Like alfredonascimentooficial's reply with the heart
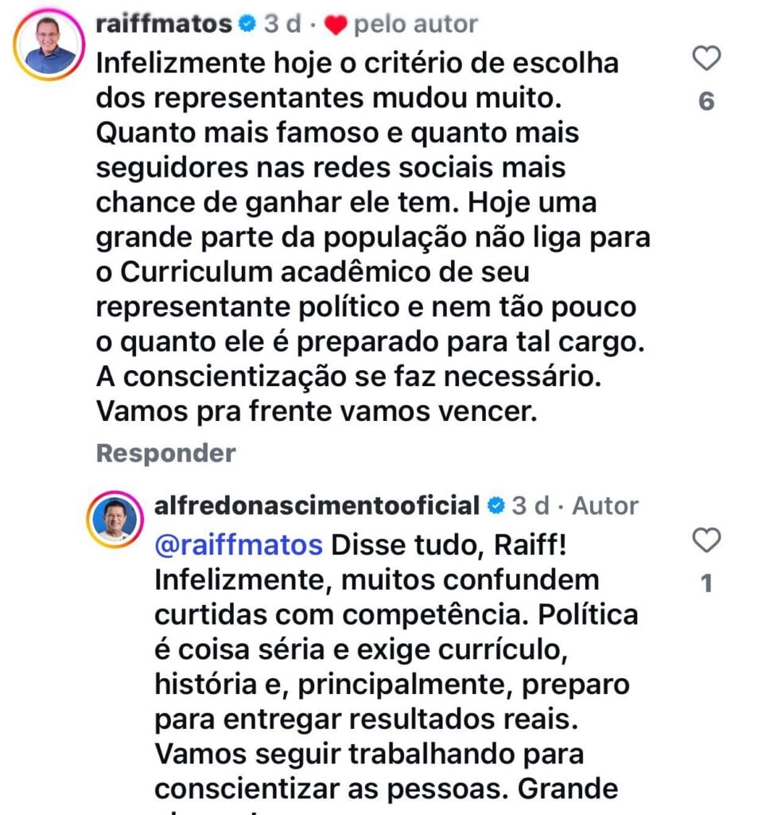This screenshot has width=758, height=815. click(706, 541)
